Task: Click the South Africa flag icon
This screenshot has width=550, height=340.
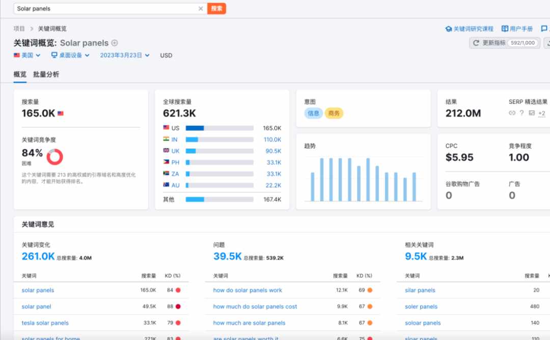Action: coord(166,174)
